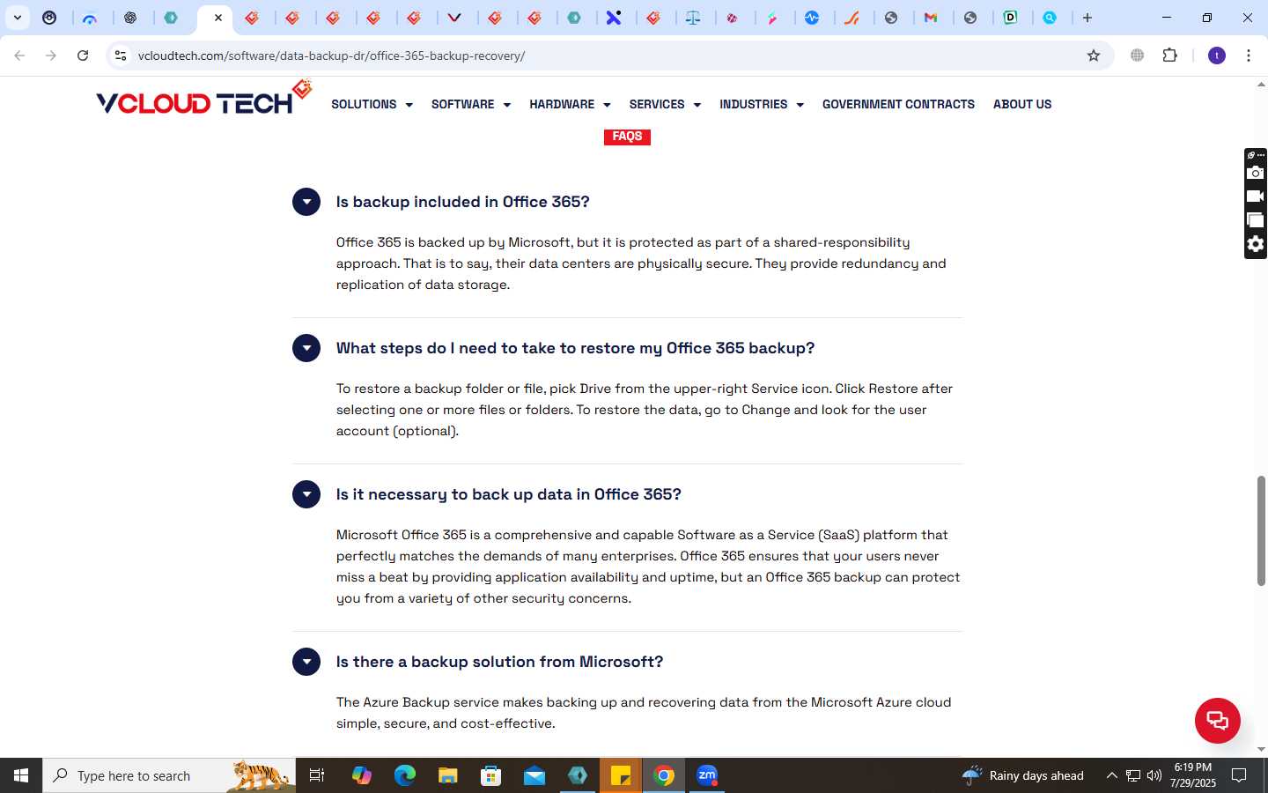Image resolution: width=1268 pixels, height=793 pixels.
Task: Take a screenshot with the camera icon
Action: click(x=1256, y=173)
